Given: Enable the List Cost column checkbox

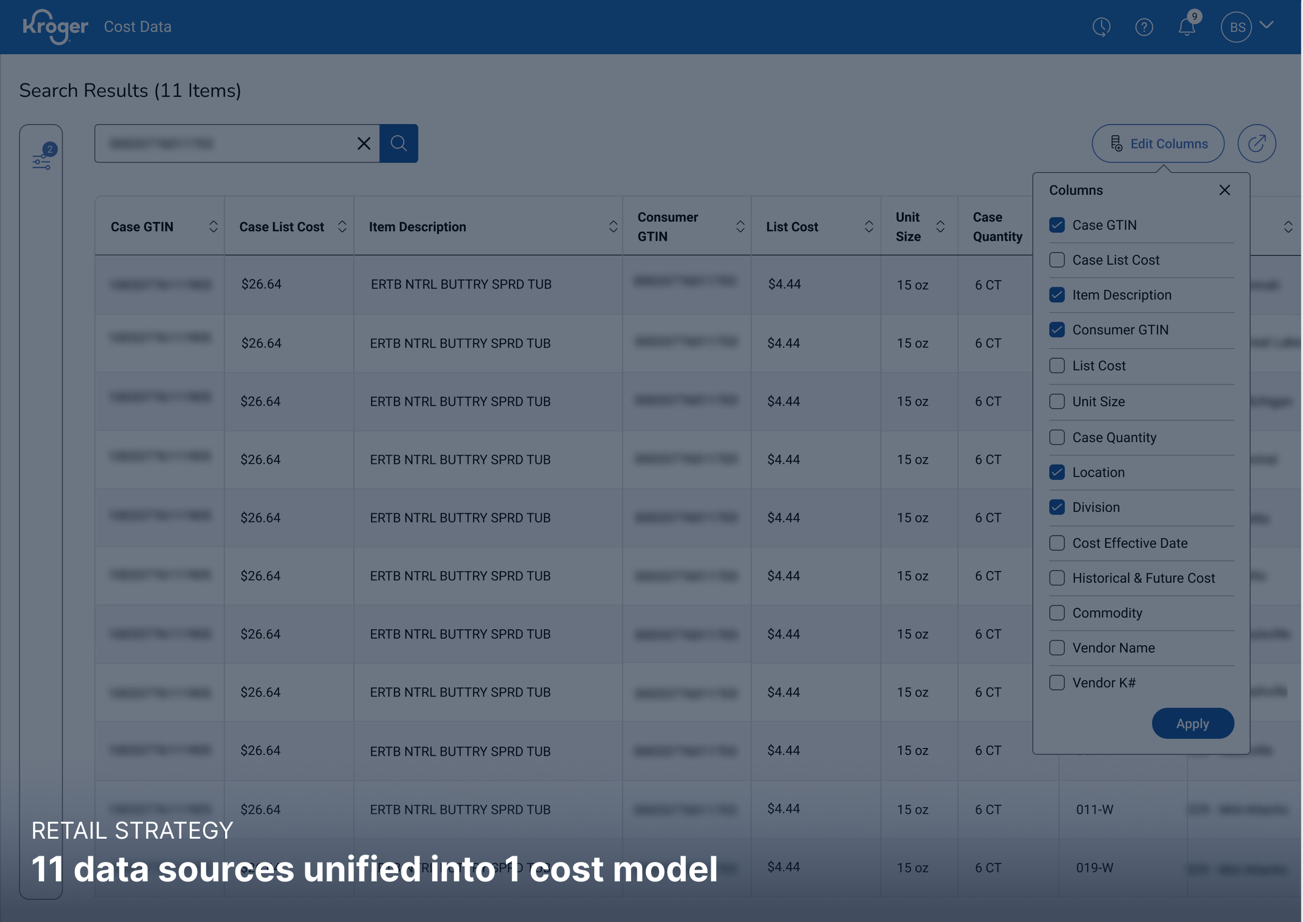Looking at the screenshot, I should pyautogui.click(x=1057, y=366).
